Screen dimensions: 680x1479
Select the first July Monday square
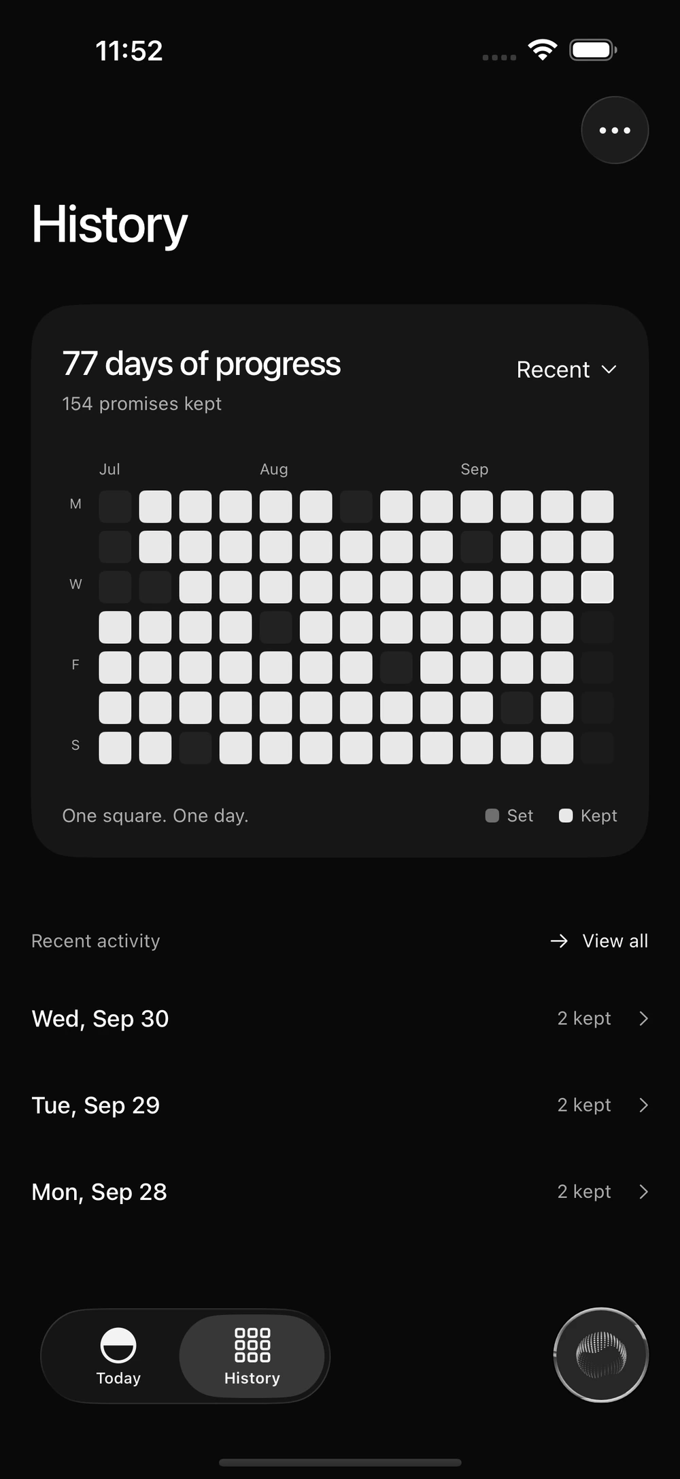(x=115, y=506)
